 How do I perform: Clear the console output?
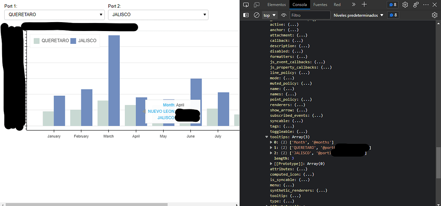point(257,15)
